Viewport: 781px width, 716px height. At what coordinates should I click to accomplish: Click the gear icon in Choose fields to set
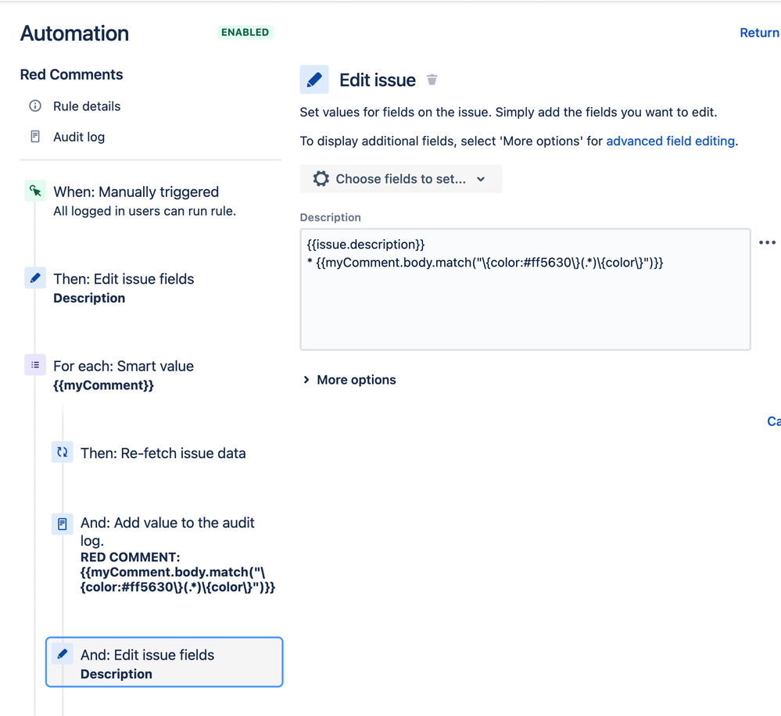coord(321,179)
